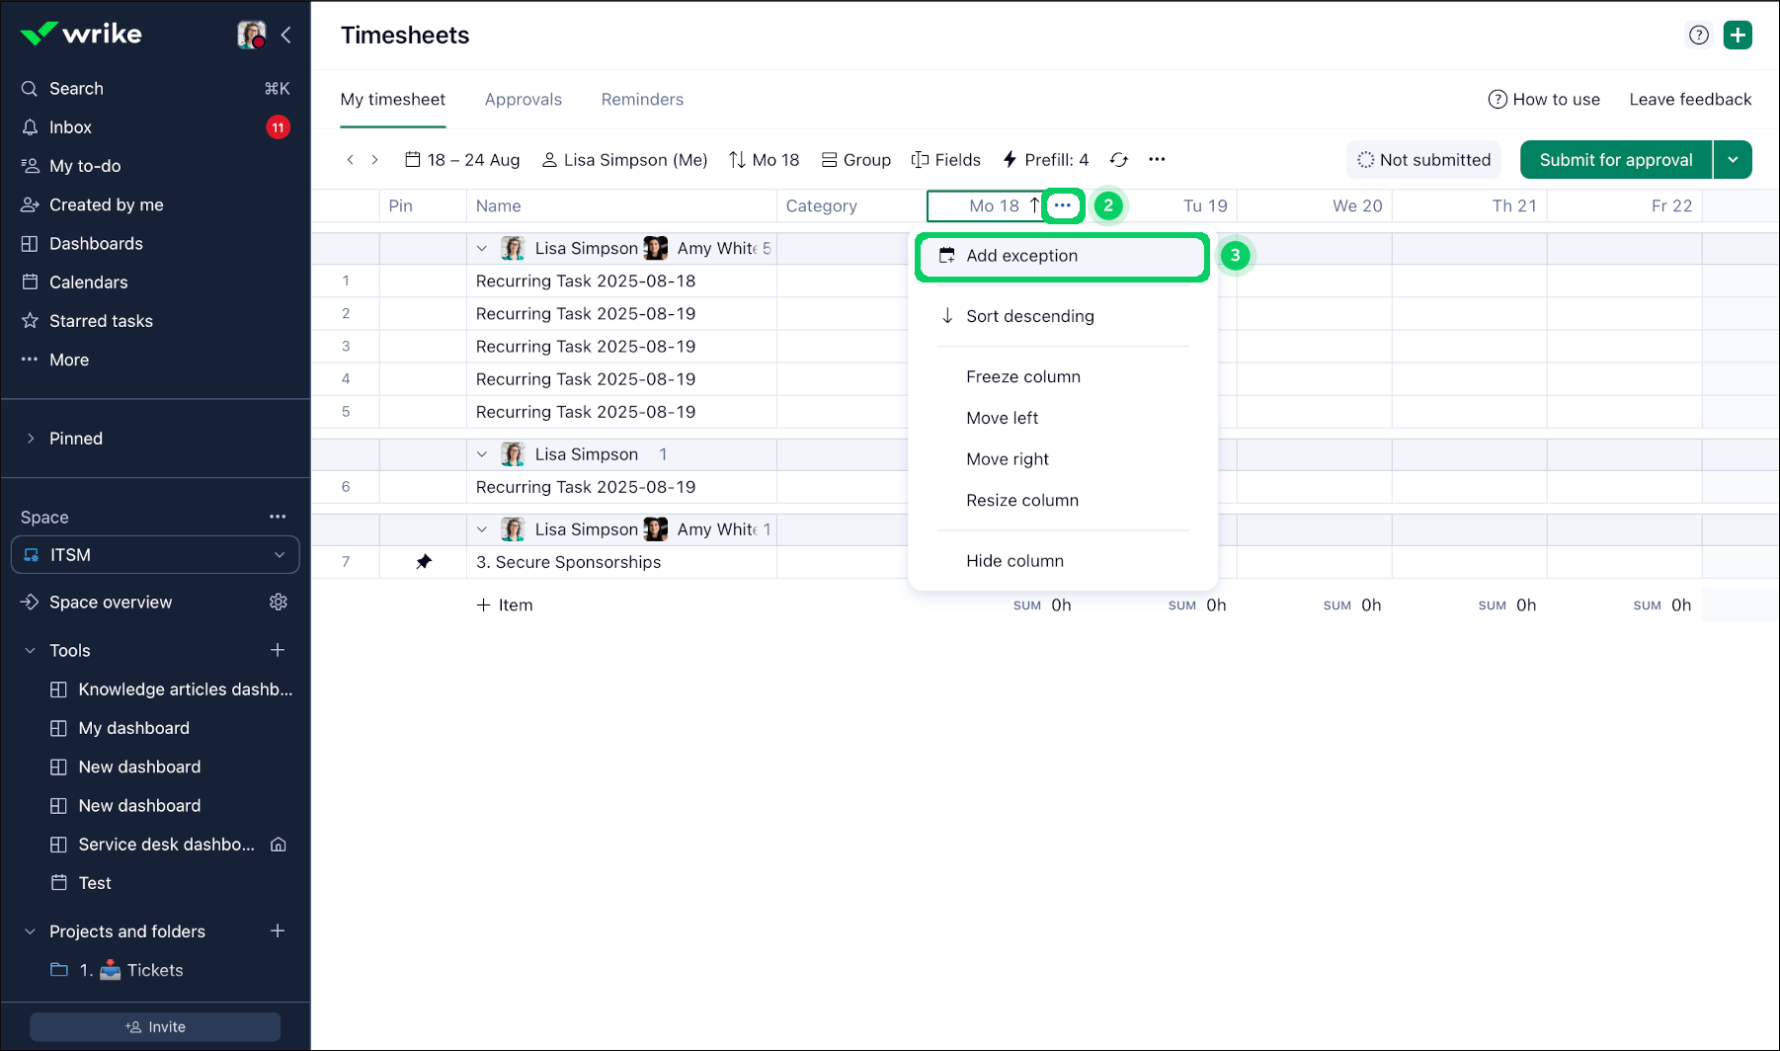Image resolution: width=1780 pixels, height=1051 pixels.
Task: Collapse the Tools section
Action: [31, 651]
